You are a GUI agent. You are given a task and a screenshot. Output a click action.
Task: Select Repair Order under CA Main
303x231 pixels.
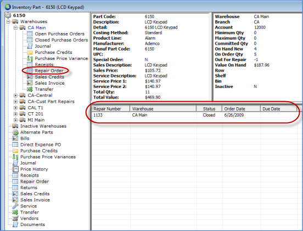coord(49,70)
